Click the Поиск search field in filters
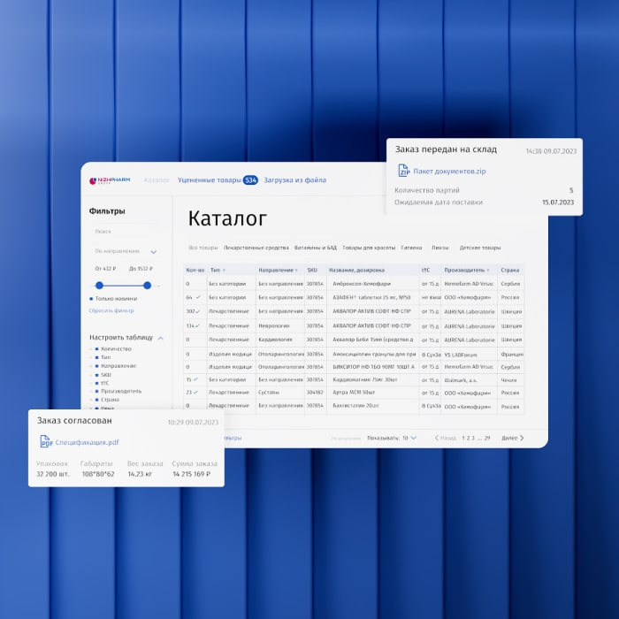The image size is (619, 619). pyautogui.click(x=122, y=231)
